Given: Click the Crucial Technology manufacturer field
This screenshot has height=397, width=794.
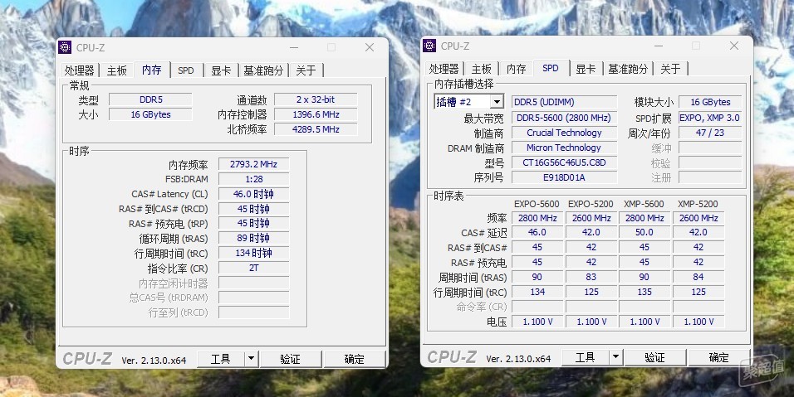Looking at the screenshot, I should coord(564,133).
